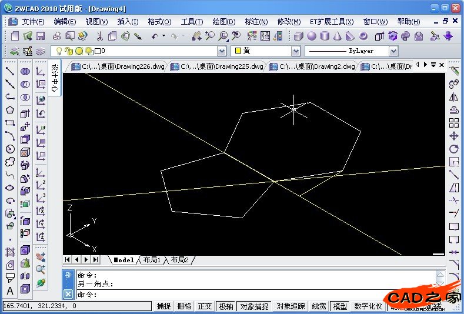464x314 pixels.
Task: Switch to the Drawing2.dwg tab
Action: [x=312, y=66]
